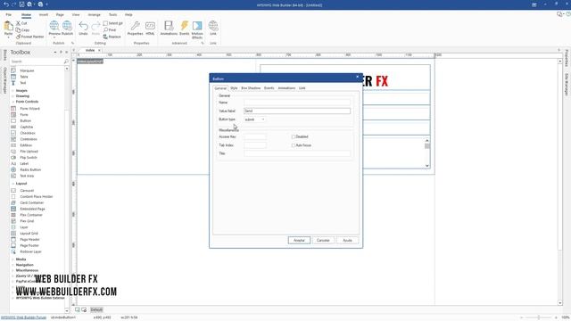Switch to the Events tab in Button dialog
571x321 pixels.
(x=269, y=88)
